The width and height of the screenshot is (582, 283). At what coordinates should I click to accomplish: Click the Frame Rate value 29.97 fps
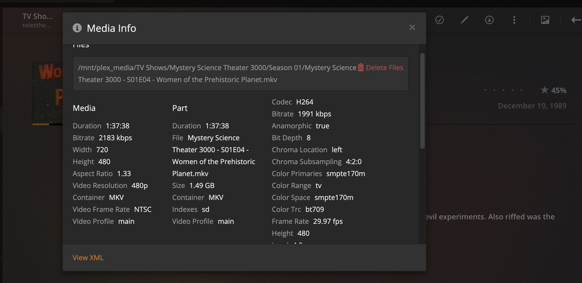[x=328, y=222]
